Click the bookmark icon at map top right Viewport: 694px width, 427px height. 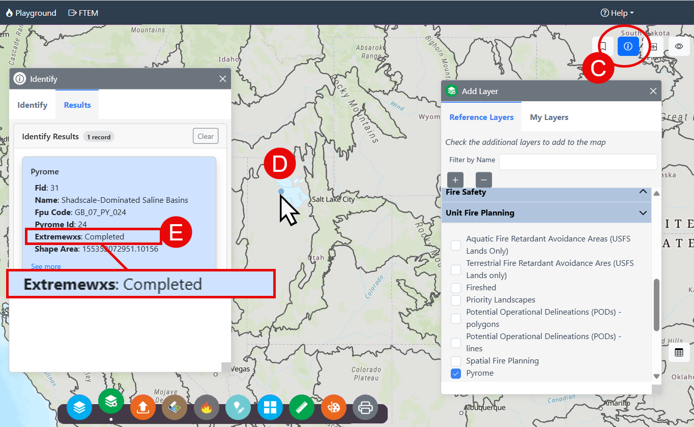603,46
